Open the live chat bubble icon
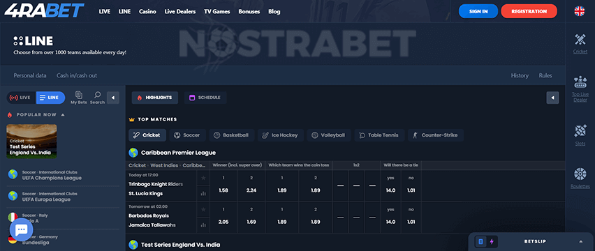 pos(22,230)
